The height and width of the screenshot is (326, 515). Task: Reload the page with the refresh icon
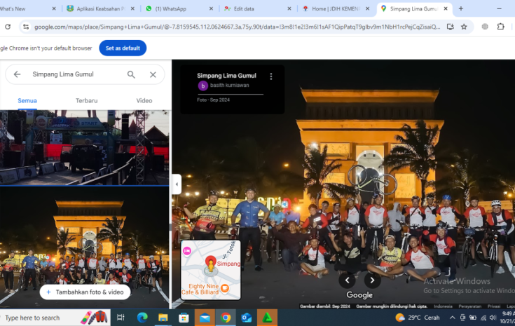click(x=8, y=27)
